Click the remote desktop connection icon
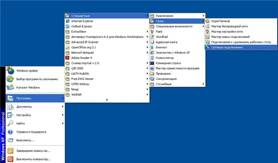 click(x=208, y=42)
